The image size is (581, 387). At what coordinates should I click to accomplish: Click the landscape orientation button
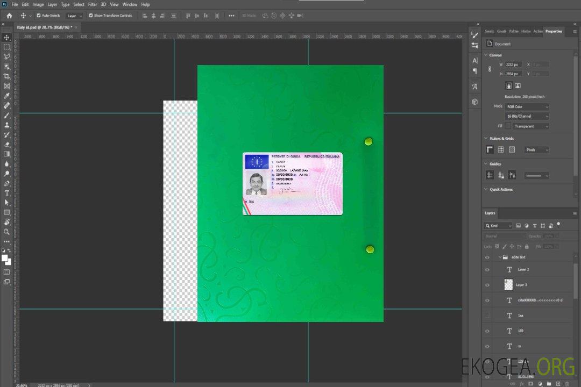(518, 86)
